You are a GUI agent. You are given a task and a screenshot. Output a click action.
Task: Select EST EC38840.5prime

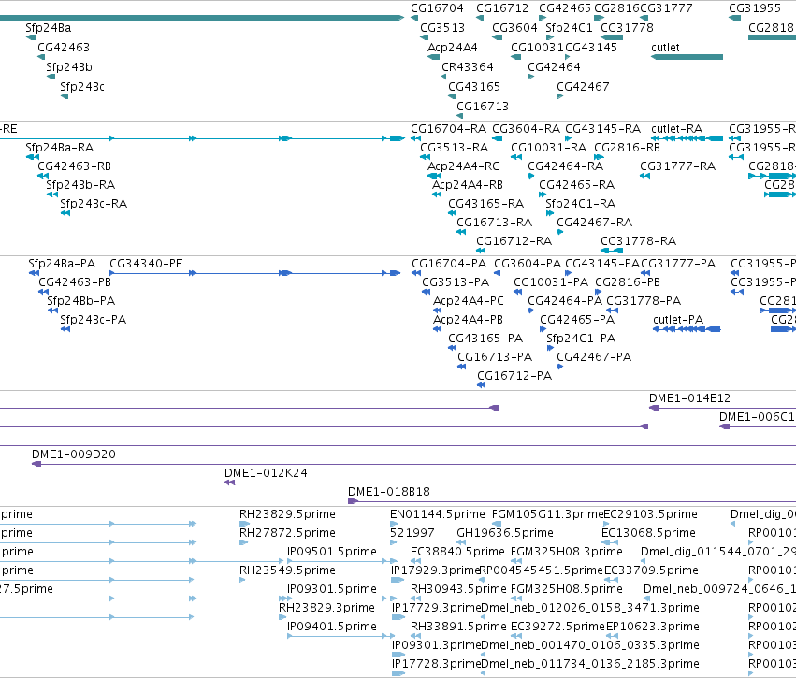457,552
